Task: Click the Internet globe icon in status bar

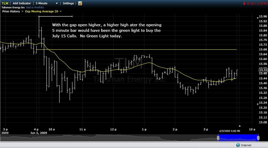Action: 238,145
